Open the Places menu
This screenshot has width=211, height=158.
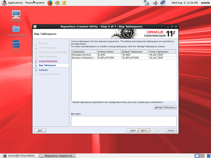tap(29, 3)
